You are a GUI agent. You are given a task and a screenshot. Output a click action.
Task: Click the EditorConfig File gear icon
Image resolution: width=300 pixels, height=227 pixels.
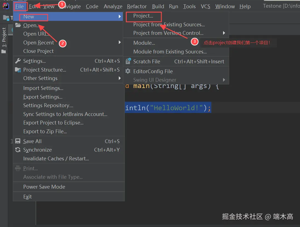tap(128, 71)
